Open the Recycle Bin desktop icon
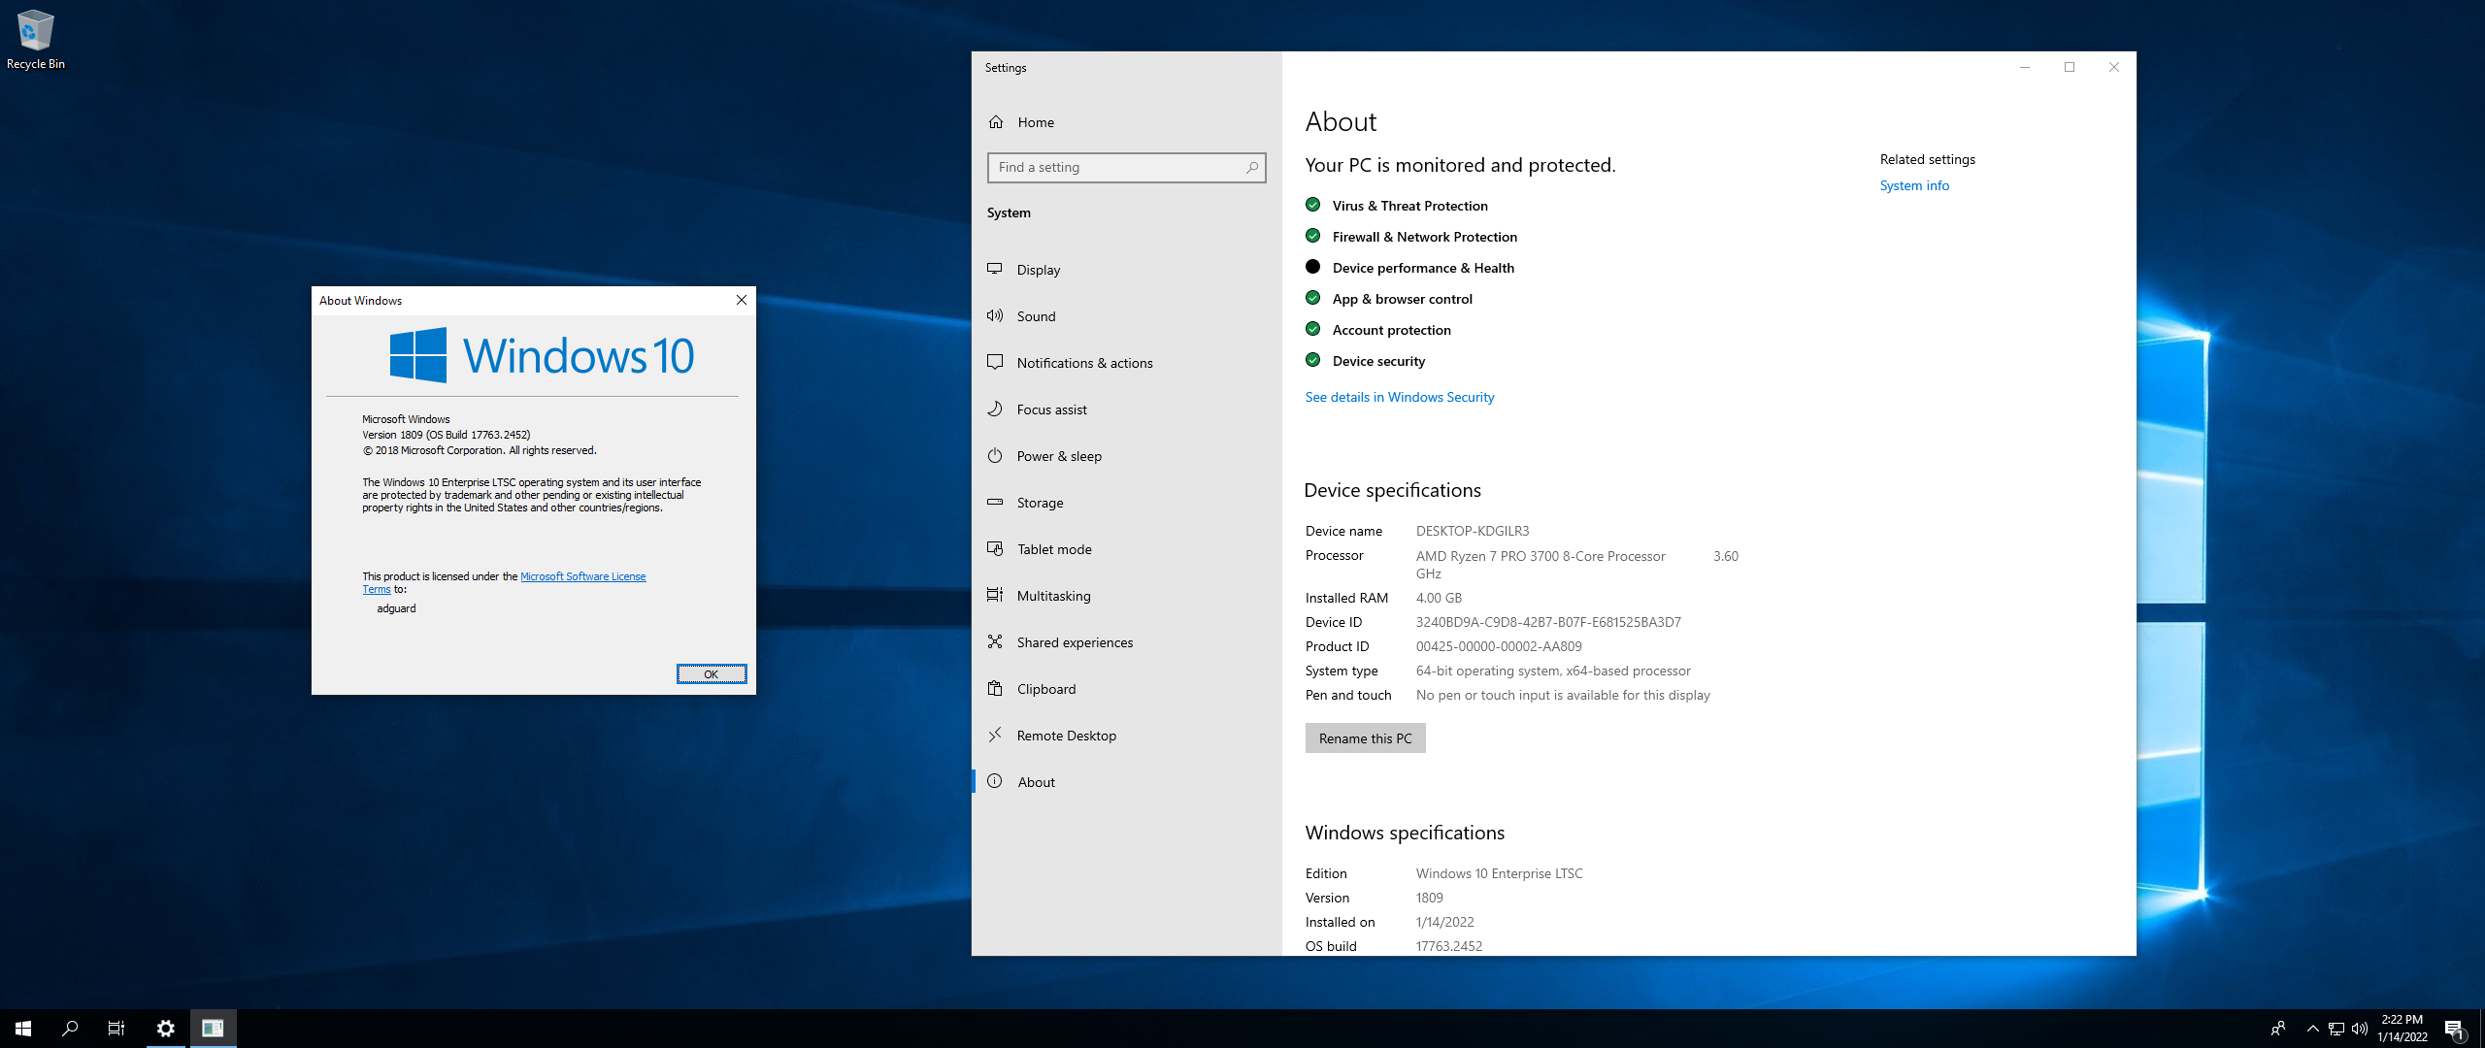Image resolution: width=2485 pixels, height=1048 pixels. tap(35, 40)
